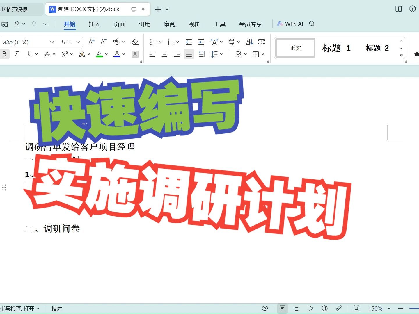The height and width of the screenshot is (314, 419).
Task: Toggle strikethrough formatting
Action: pyautogui.click(x=47, y=54)
